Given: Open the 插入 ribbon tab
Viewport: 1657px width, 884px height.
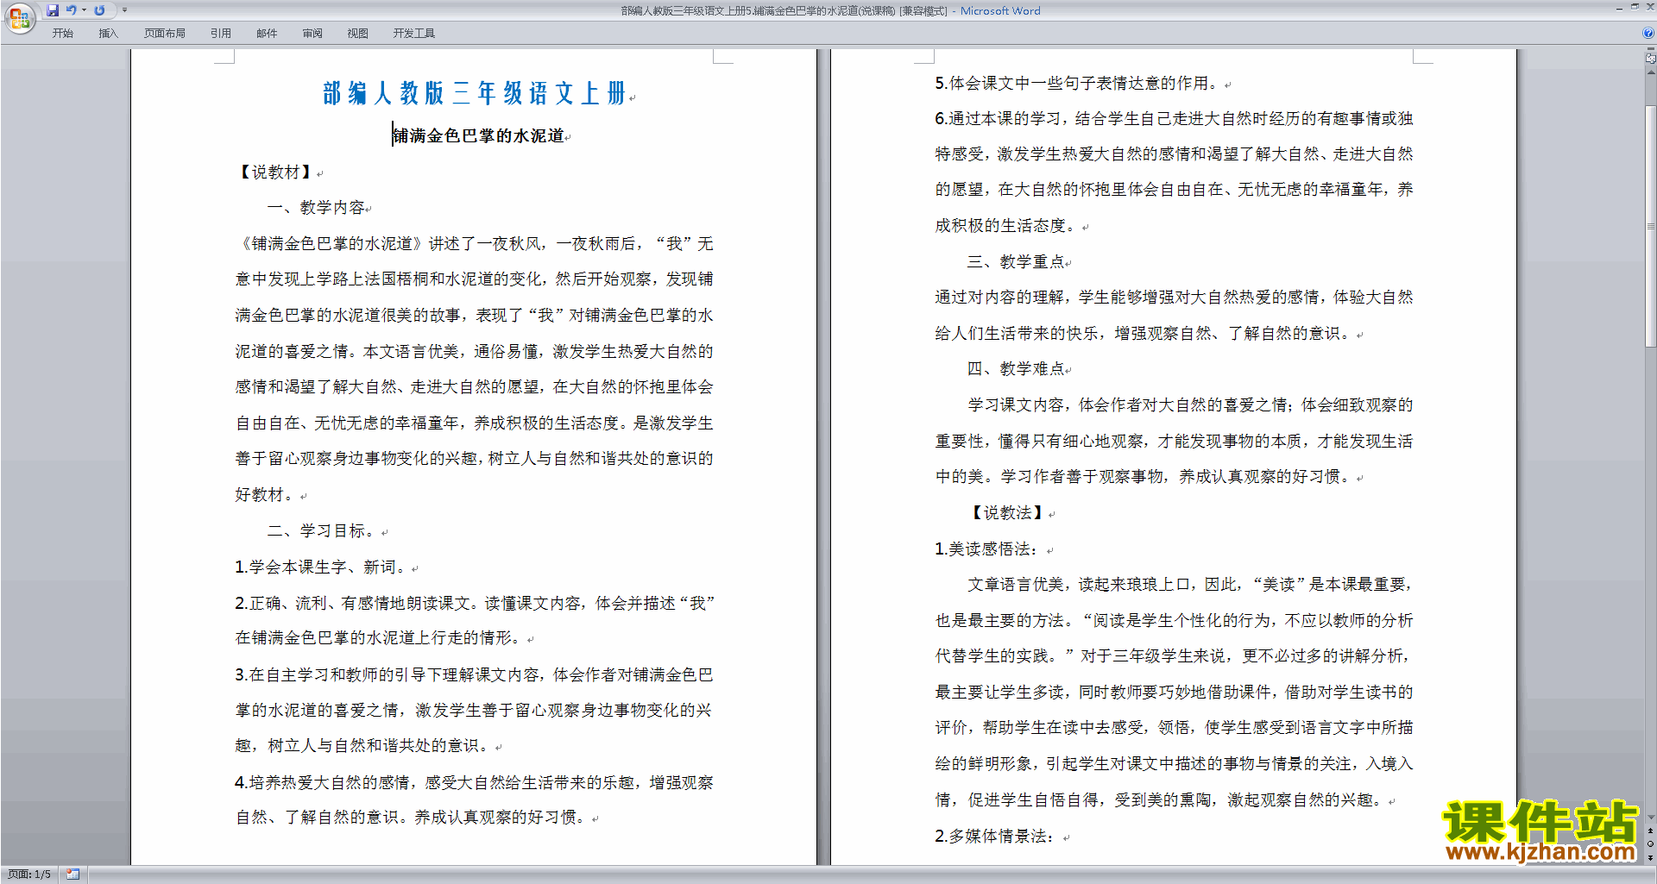Looking at the screenshot, I should click(x=108, y=33).
